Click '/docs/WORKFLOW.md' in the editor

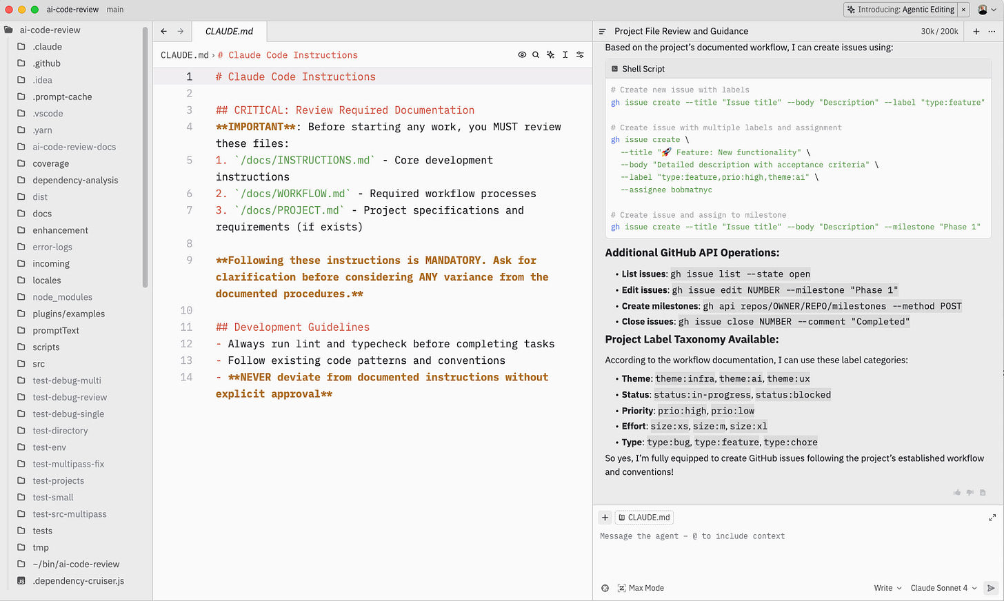click(293, 194)
